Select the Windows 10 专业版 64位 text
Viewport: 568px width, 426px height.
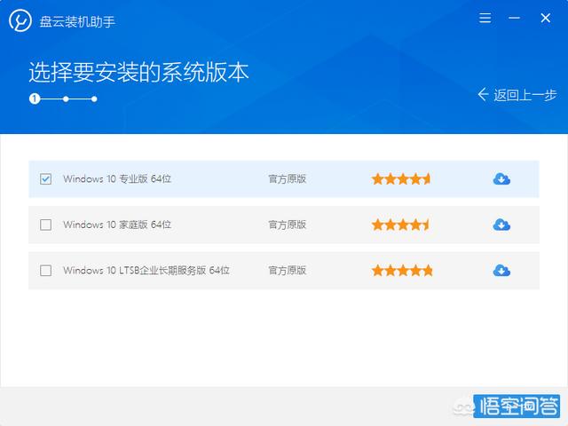(x=117, y=179)
